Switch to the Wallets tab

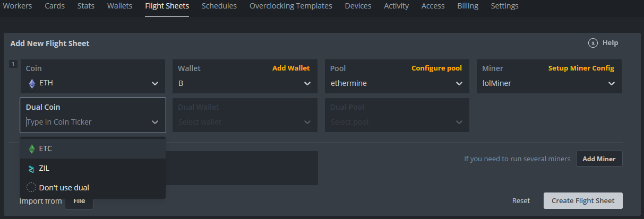(x=119, y=6)
